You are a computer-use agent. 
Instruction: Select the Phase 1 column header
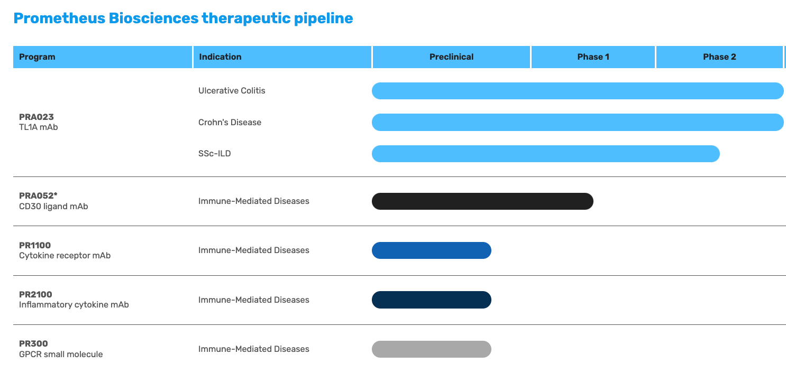click(x=593, y=57)
